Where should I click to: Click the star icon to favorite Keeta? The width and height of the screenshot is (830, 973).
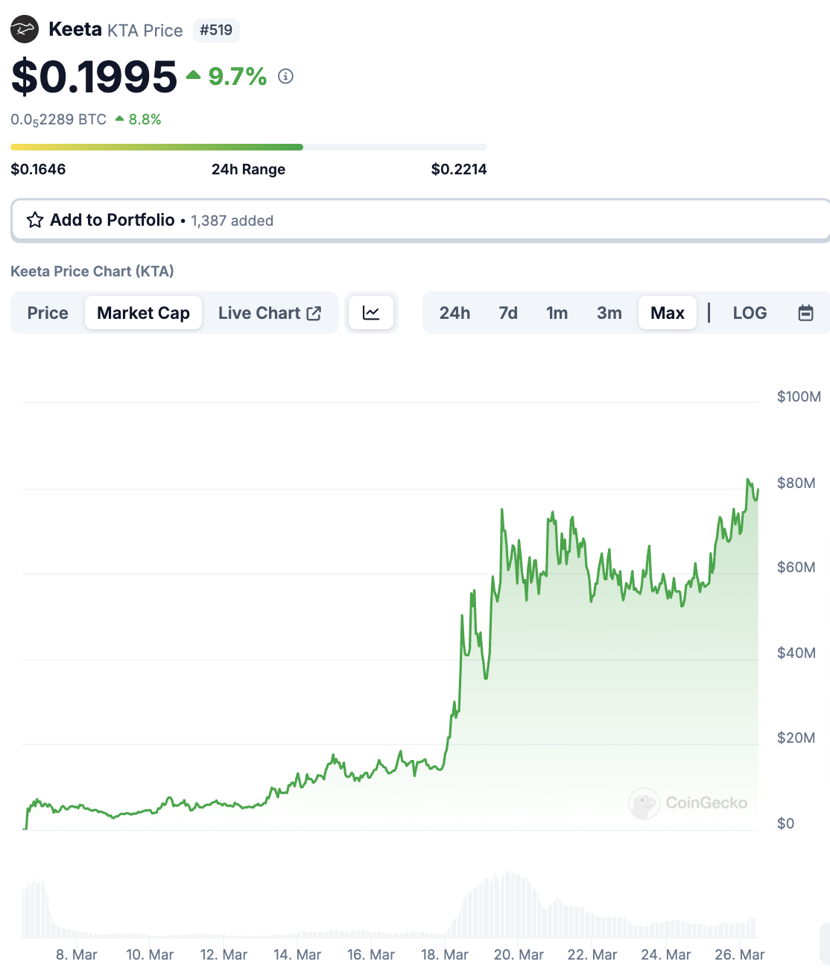34,220
